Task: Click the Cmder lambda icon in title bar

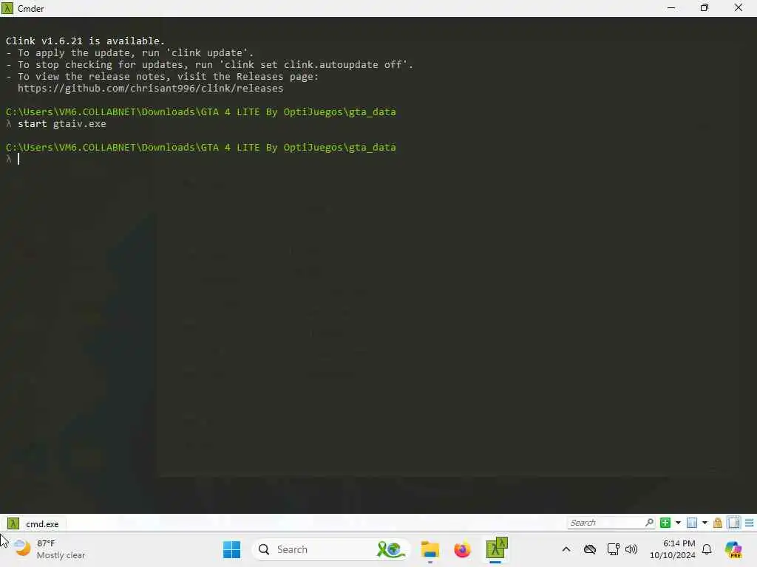Action: tap(7, 8)
